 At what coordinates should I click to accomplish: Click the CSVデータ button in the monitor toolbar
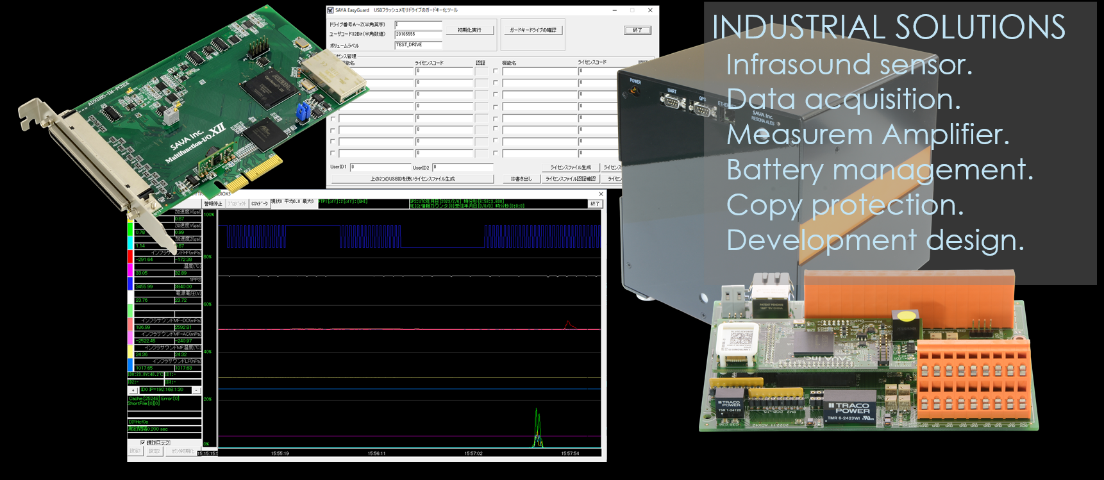point(260,204)
